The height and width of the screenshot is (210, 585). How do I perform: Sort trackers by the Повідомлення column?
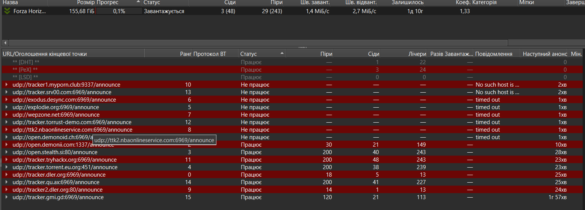tap(497, 54)
